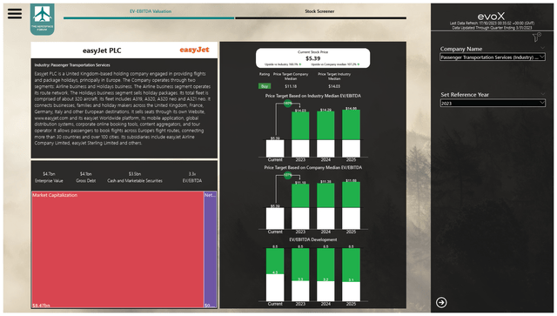Open the hamburger navigation menu
557x316 pixels.
click(x=15, y=14)
